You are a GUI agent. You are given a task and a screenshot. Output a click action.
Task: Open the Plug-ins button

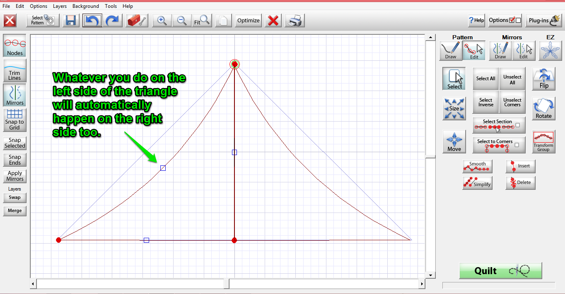pyautogui.click(x=543, y=20)
